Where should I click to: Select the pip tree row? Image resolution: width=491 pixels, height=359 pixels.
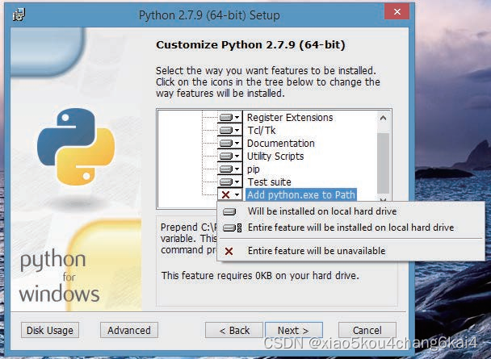tap(254, 169)
